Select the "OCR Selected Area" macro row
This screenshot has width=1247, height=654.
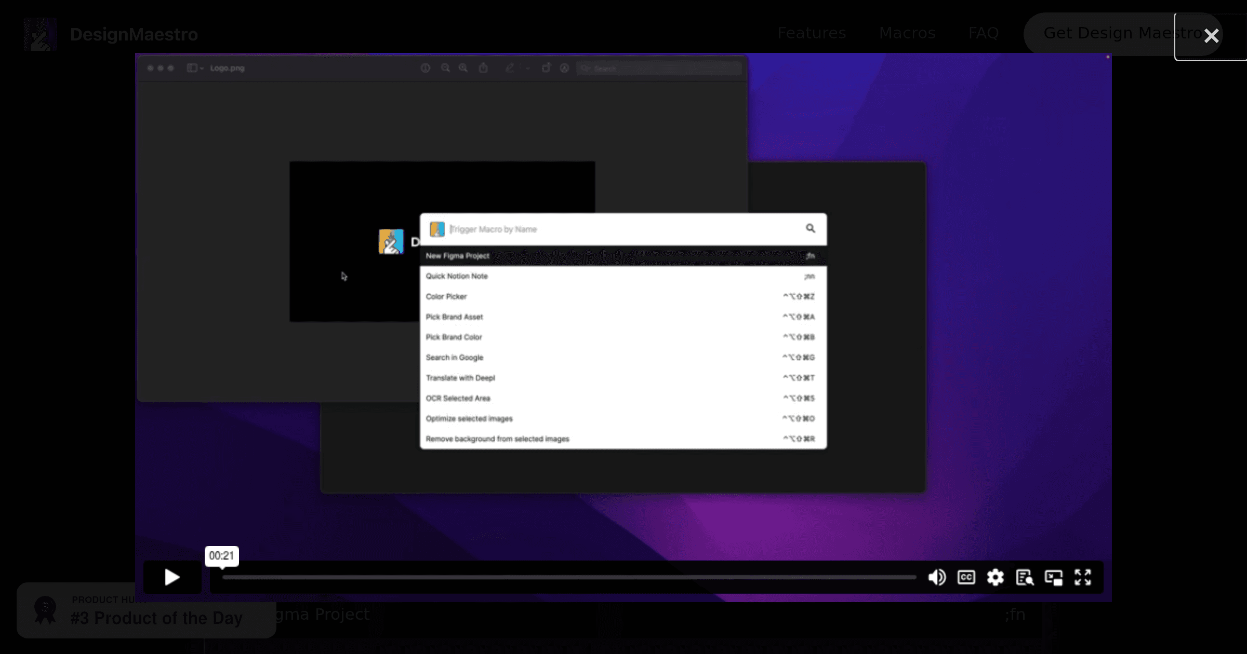[x=623, y=398]
